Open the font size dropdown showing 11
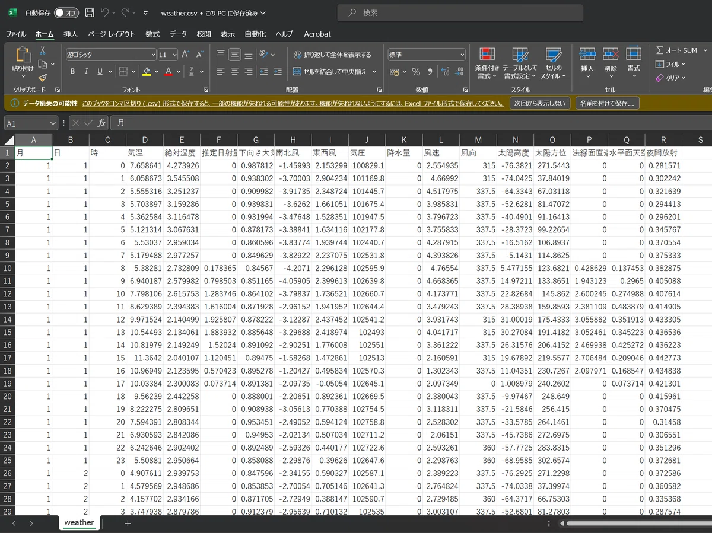This screenshot has height=533, width=712. 173,55
